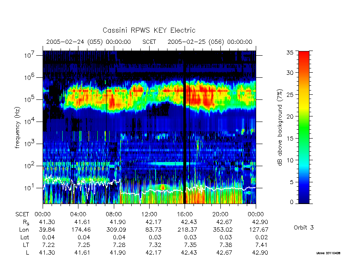Click the Rs value 41.61
This screenshot has height=255, width=341.
[82, 222]
